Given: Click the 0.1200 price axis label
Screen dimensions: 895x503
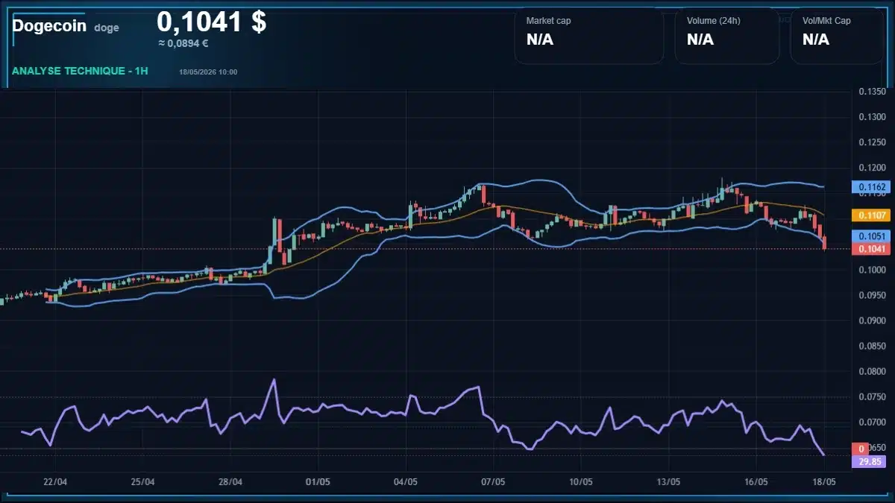Looking at the screenshot, I should [872, 168].
